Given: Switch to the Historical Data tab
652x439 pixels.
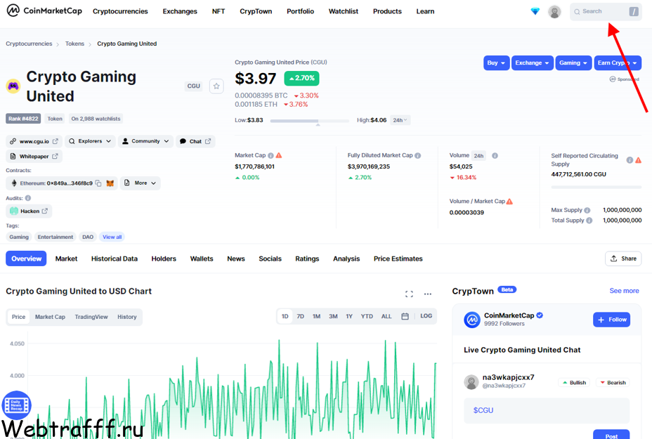Looking at the screenshot, I should [x=115, y=258].
